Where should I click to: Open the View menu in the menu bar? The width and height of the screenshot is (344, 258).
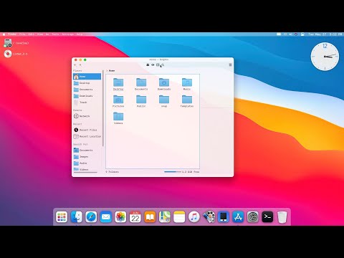point(40,34)
